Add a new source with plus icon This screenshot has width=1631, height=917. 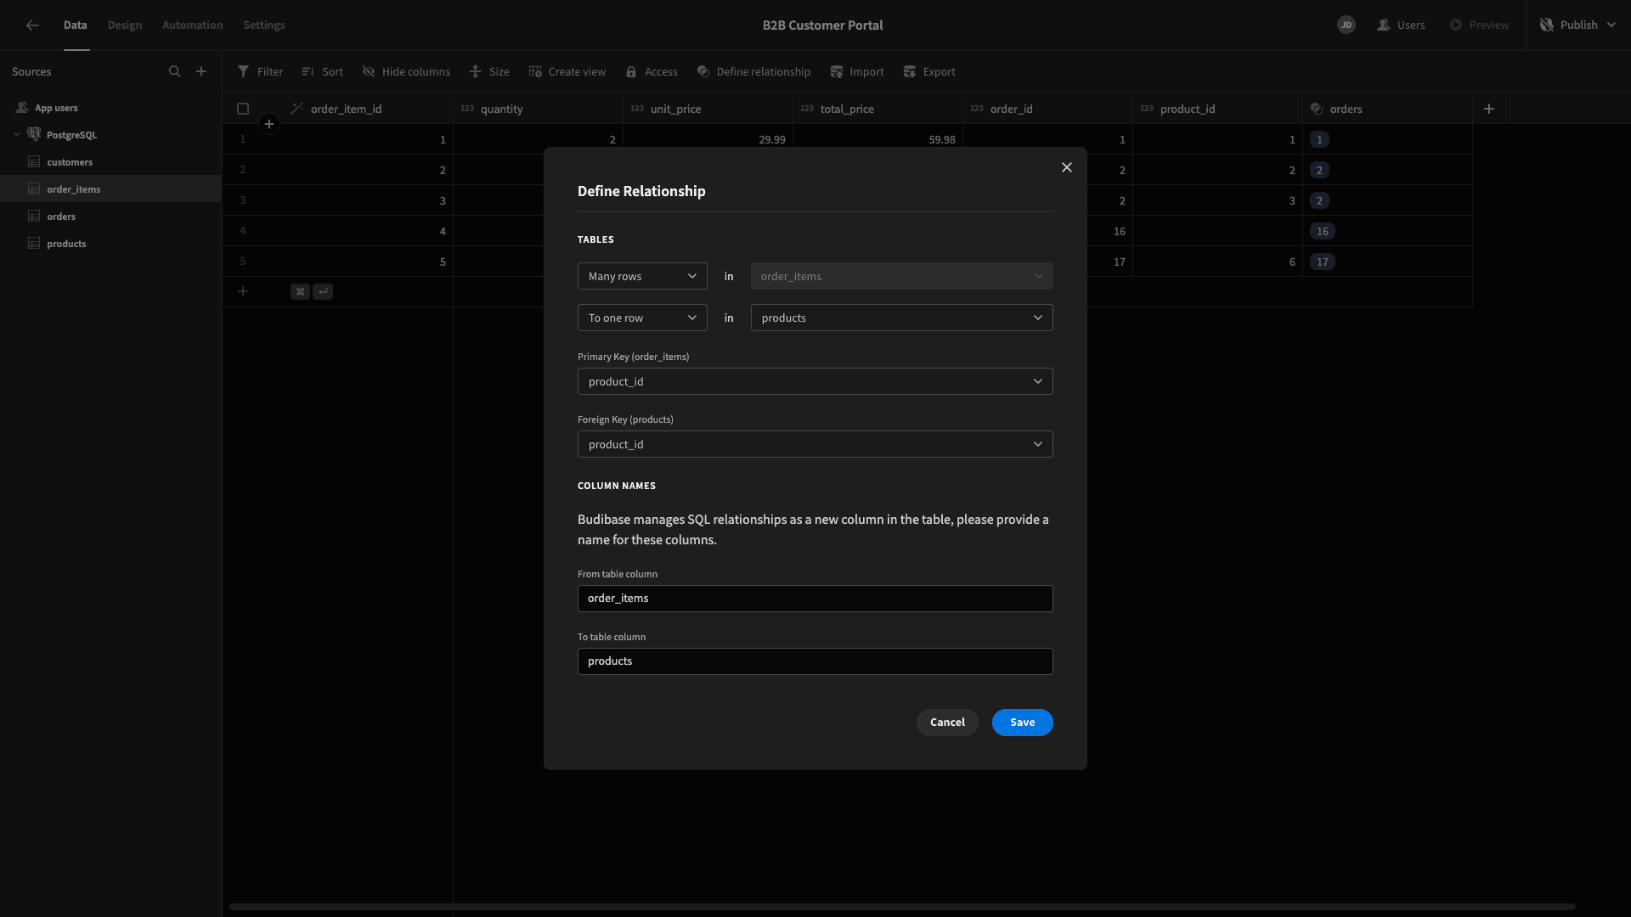[201, 72]
